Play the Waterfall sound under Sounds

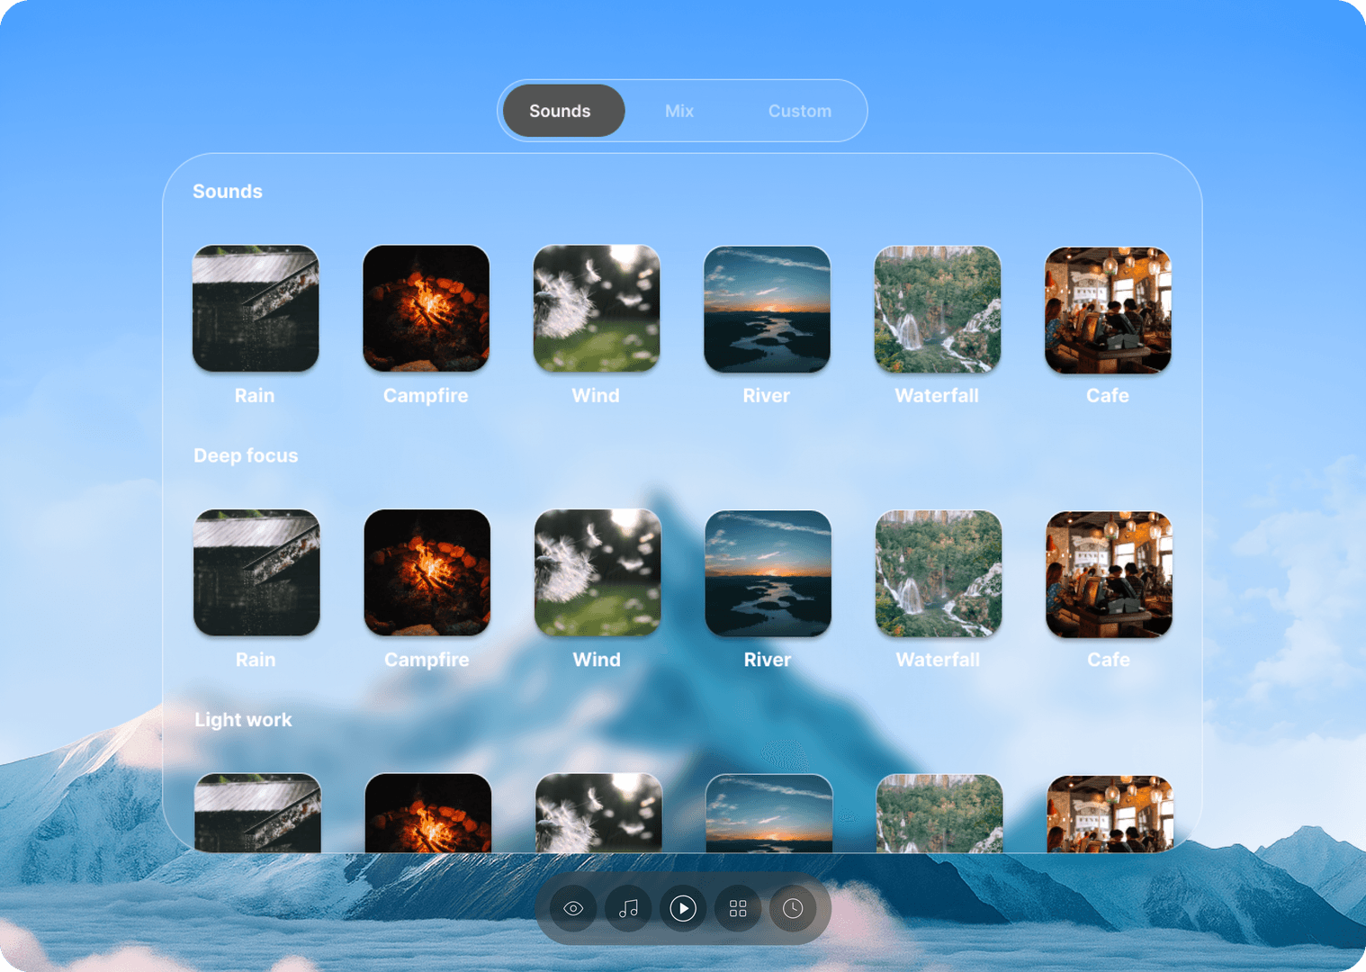coord(937,309)
